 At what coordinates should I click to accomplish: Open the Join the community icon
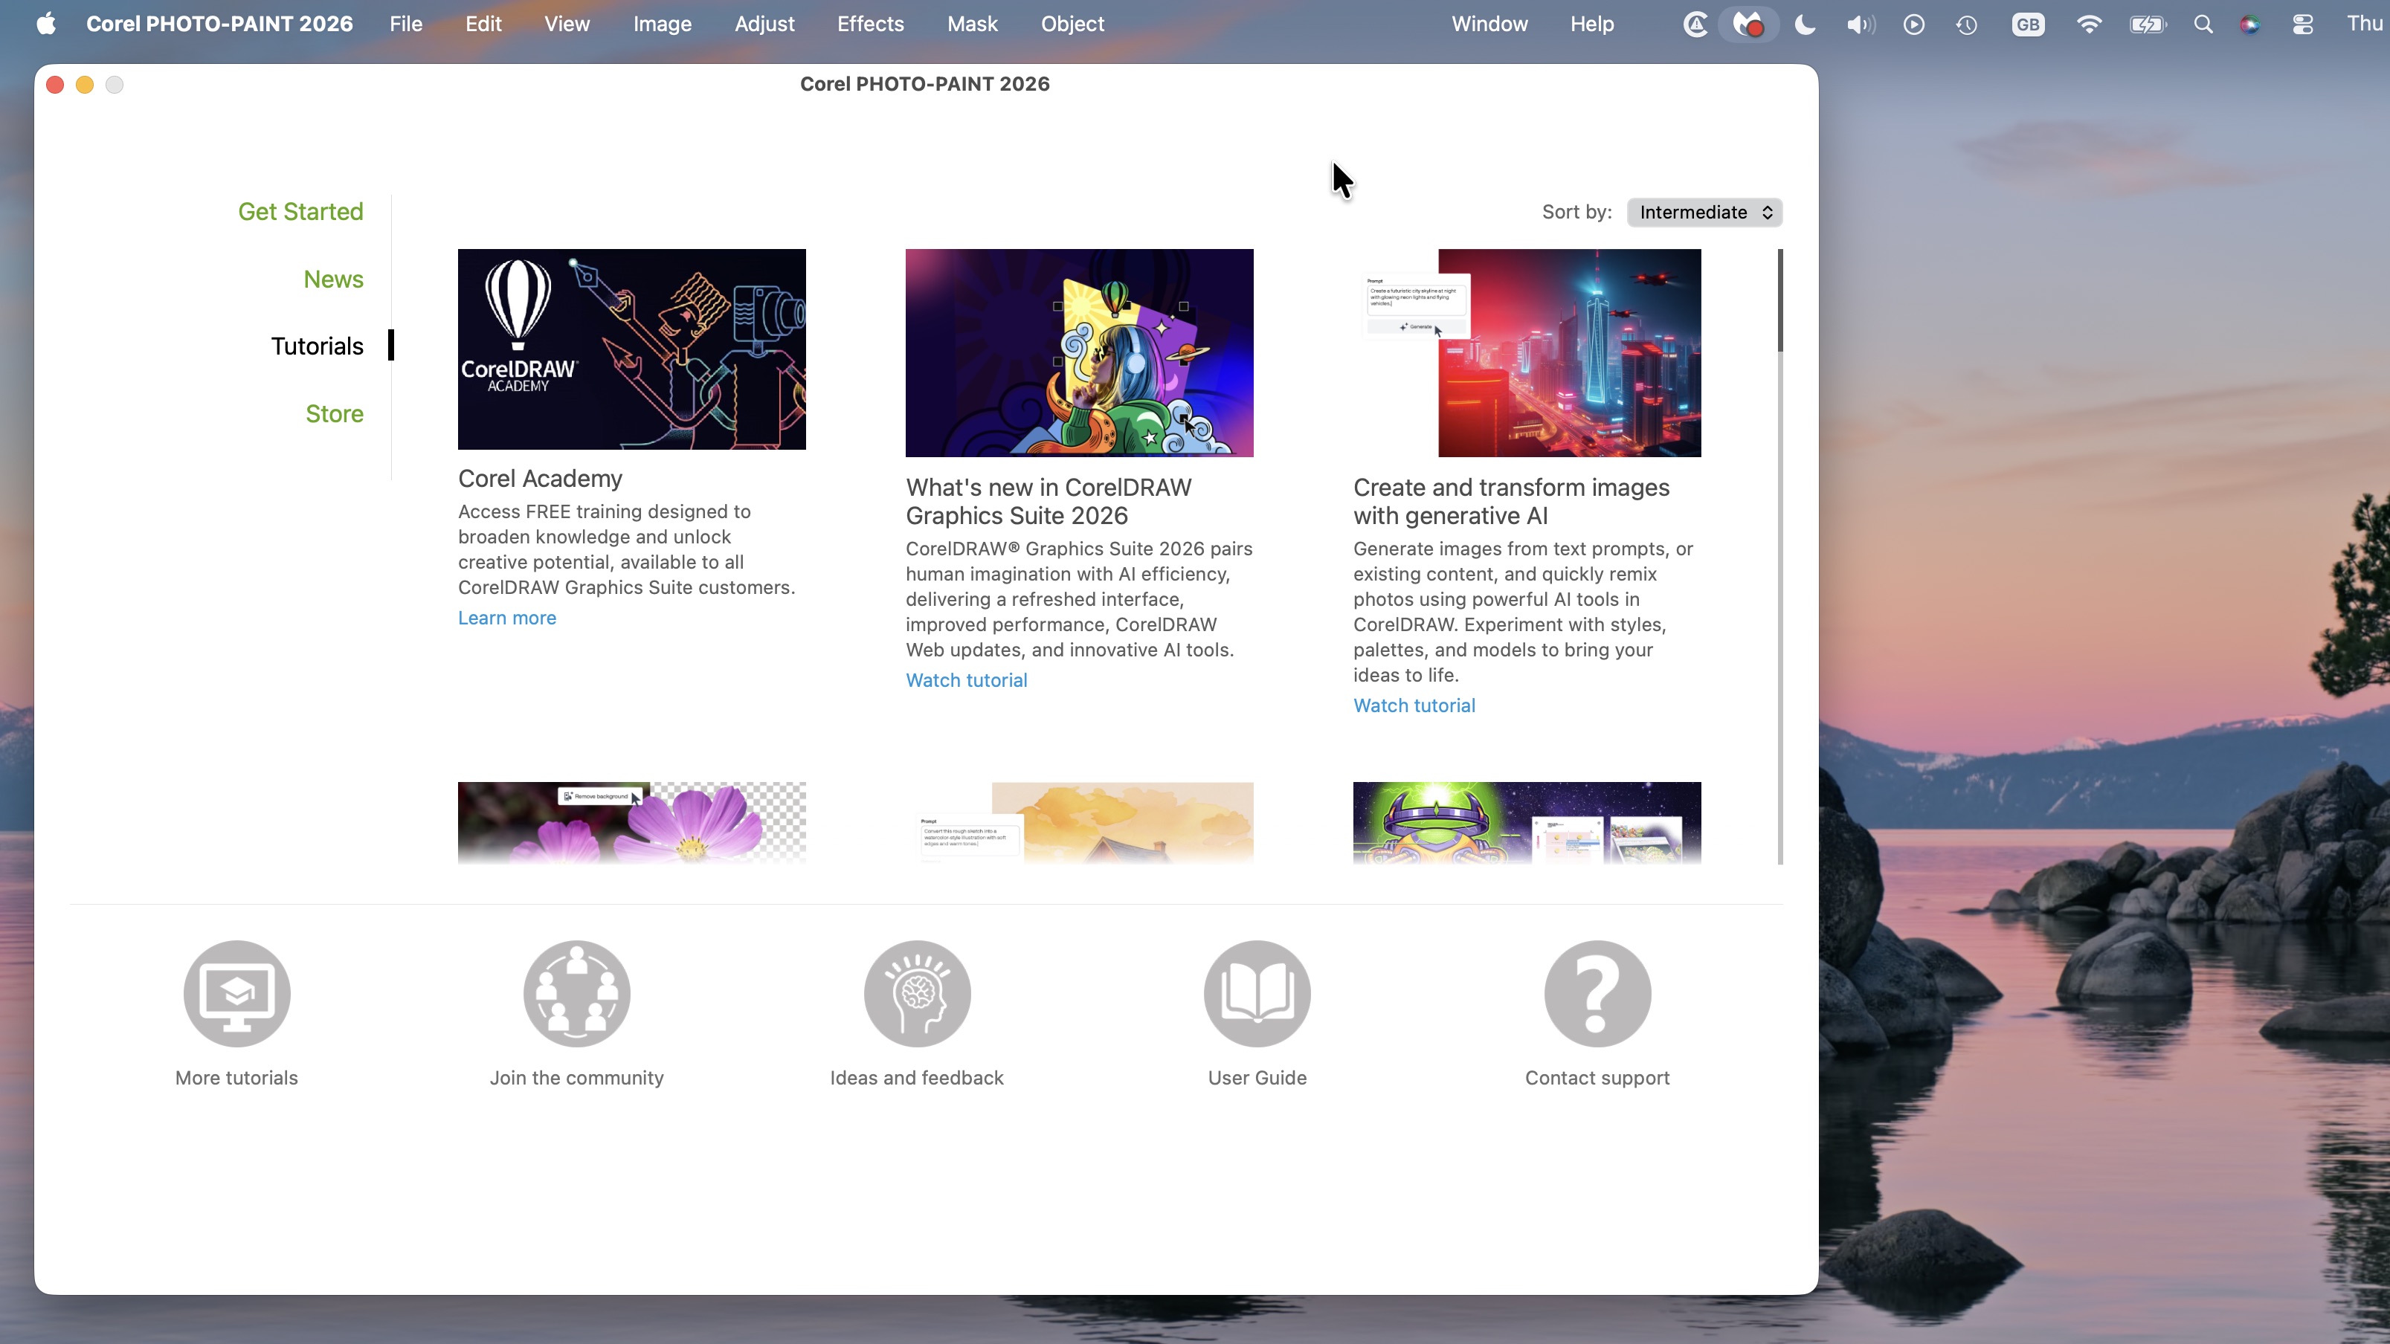[576, 992]
